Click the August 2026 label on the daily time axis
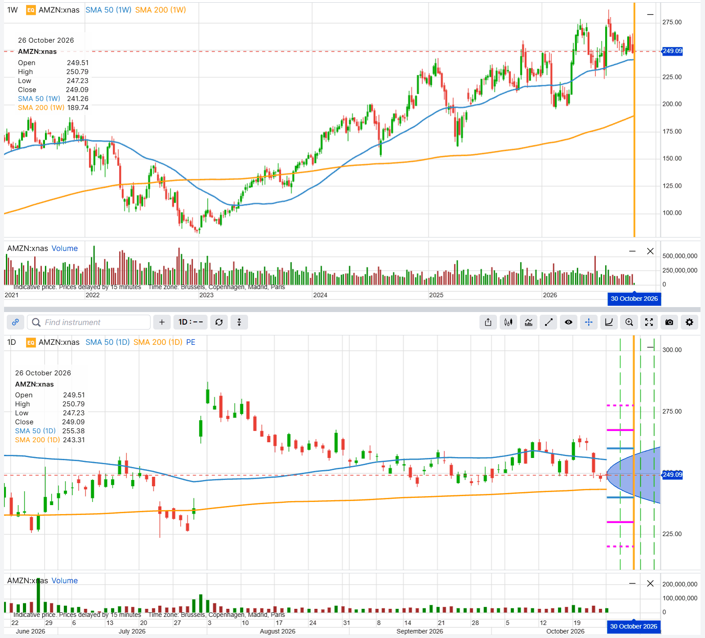The image size is (705, 638). tap(278, 631)
